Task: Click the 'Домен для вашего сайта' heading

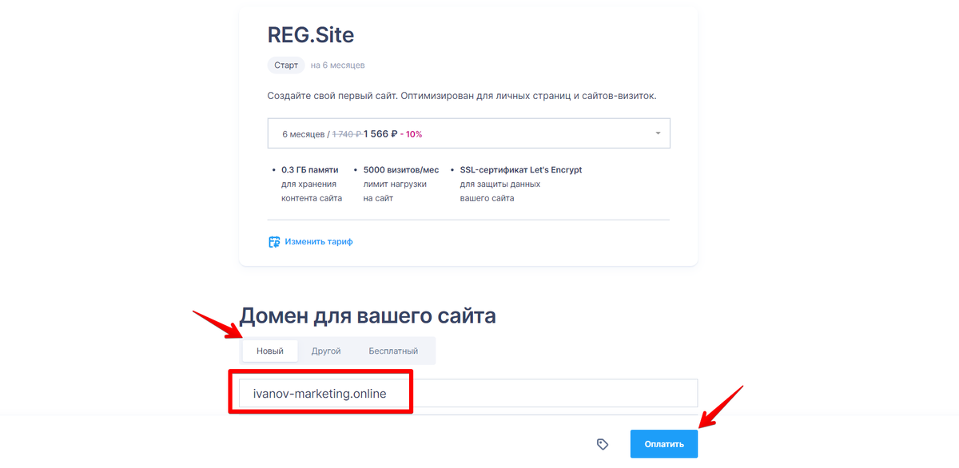Action: 368,315
